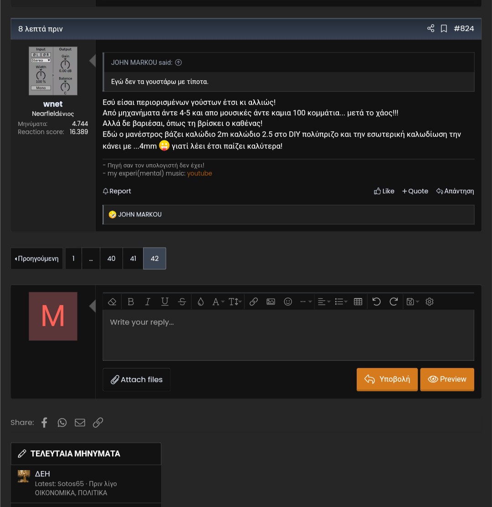The image size is (492, 507).
Task: Share post #824 via share icon
Action: (430, 28)
